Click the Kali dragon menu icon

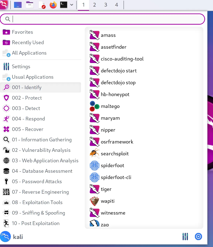tap(4, 5)
